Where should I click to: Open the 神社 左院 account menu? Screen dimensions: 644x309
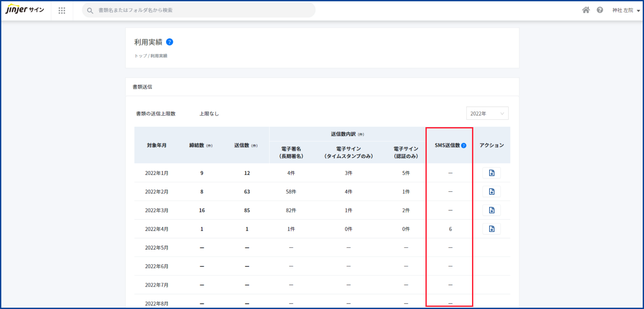pyautogui.click(x=626, y=10)
